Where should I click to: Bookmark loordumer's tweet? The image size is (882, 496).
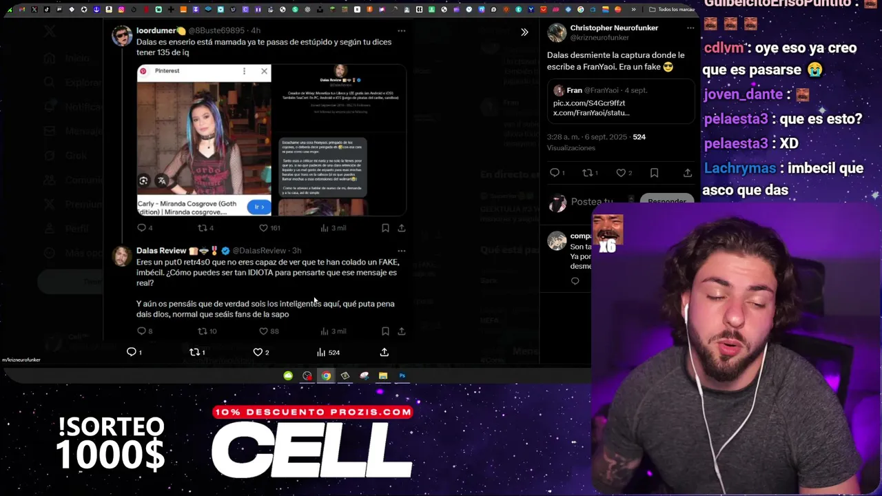(x=385, y=228)
